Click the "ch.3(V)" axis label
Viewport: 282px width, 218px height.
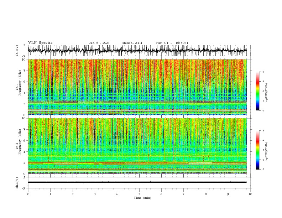point(17,183)
